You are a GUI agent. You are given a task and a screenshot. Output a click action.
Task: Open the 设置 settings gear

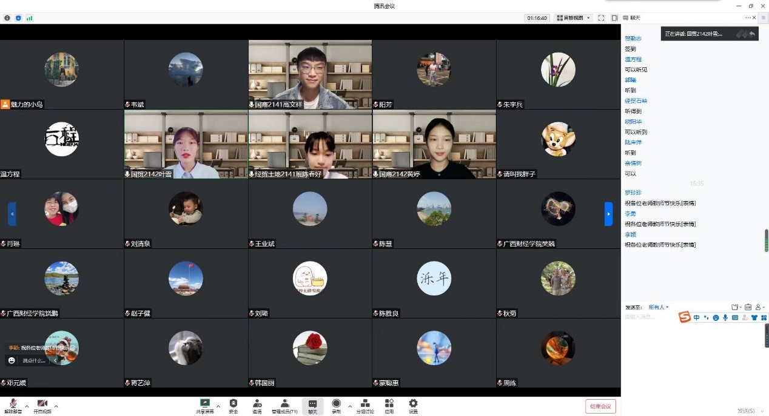tap(413, 405)
